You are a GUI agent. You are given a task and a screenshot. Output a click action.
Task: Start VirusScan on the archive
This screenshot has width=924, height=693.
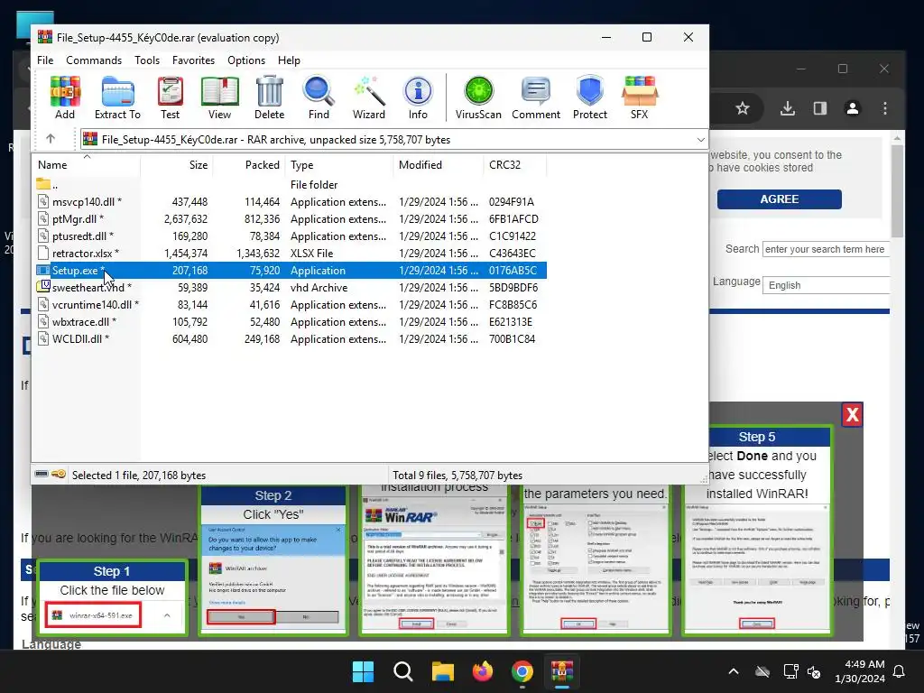click(478, 97)
